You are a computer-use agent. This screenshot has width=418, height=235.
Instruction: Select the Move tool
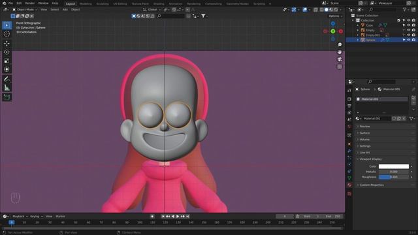click(x=7, y=44)
